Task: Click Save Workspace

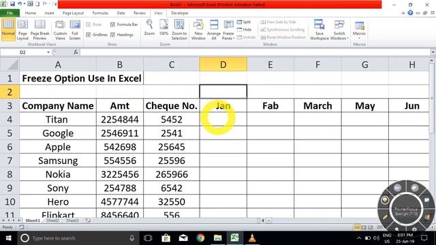Action: click(320, 30)
